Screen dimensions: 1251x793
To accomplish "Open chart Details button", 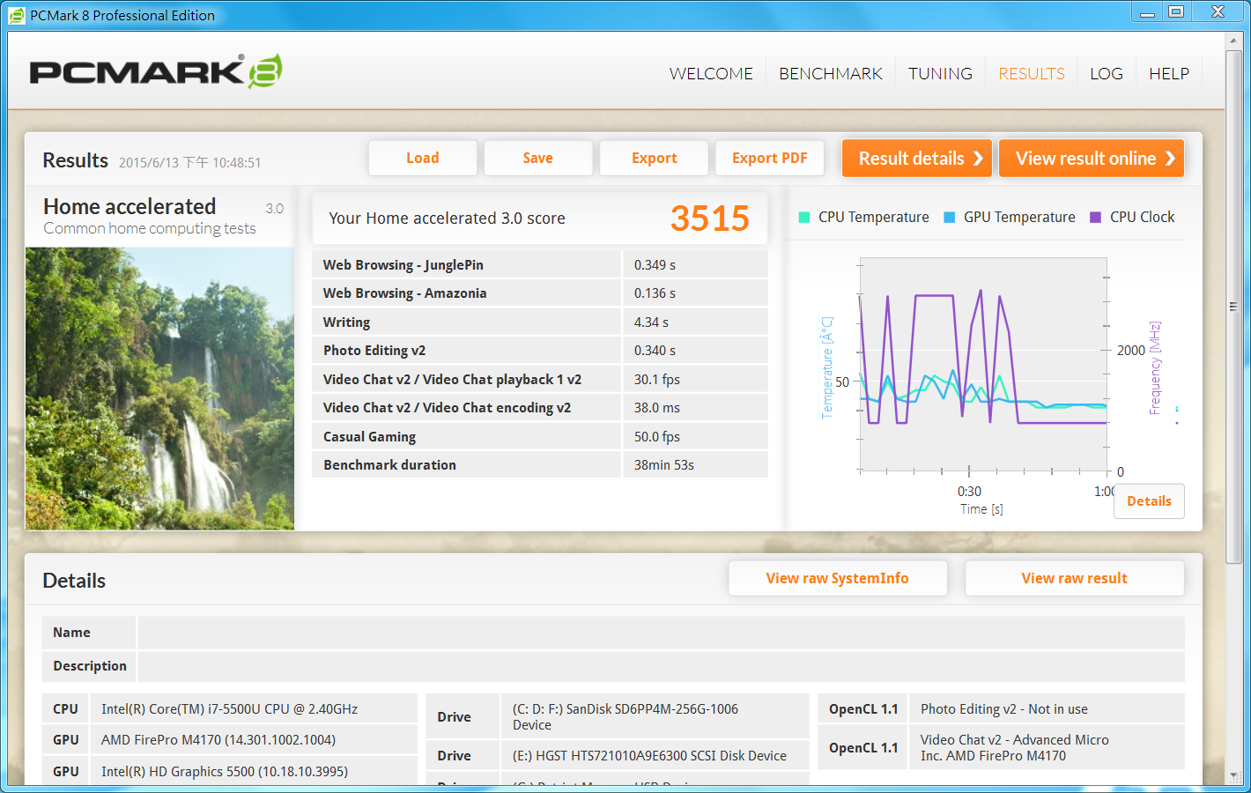I will coord(1149,501).
